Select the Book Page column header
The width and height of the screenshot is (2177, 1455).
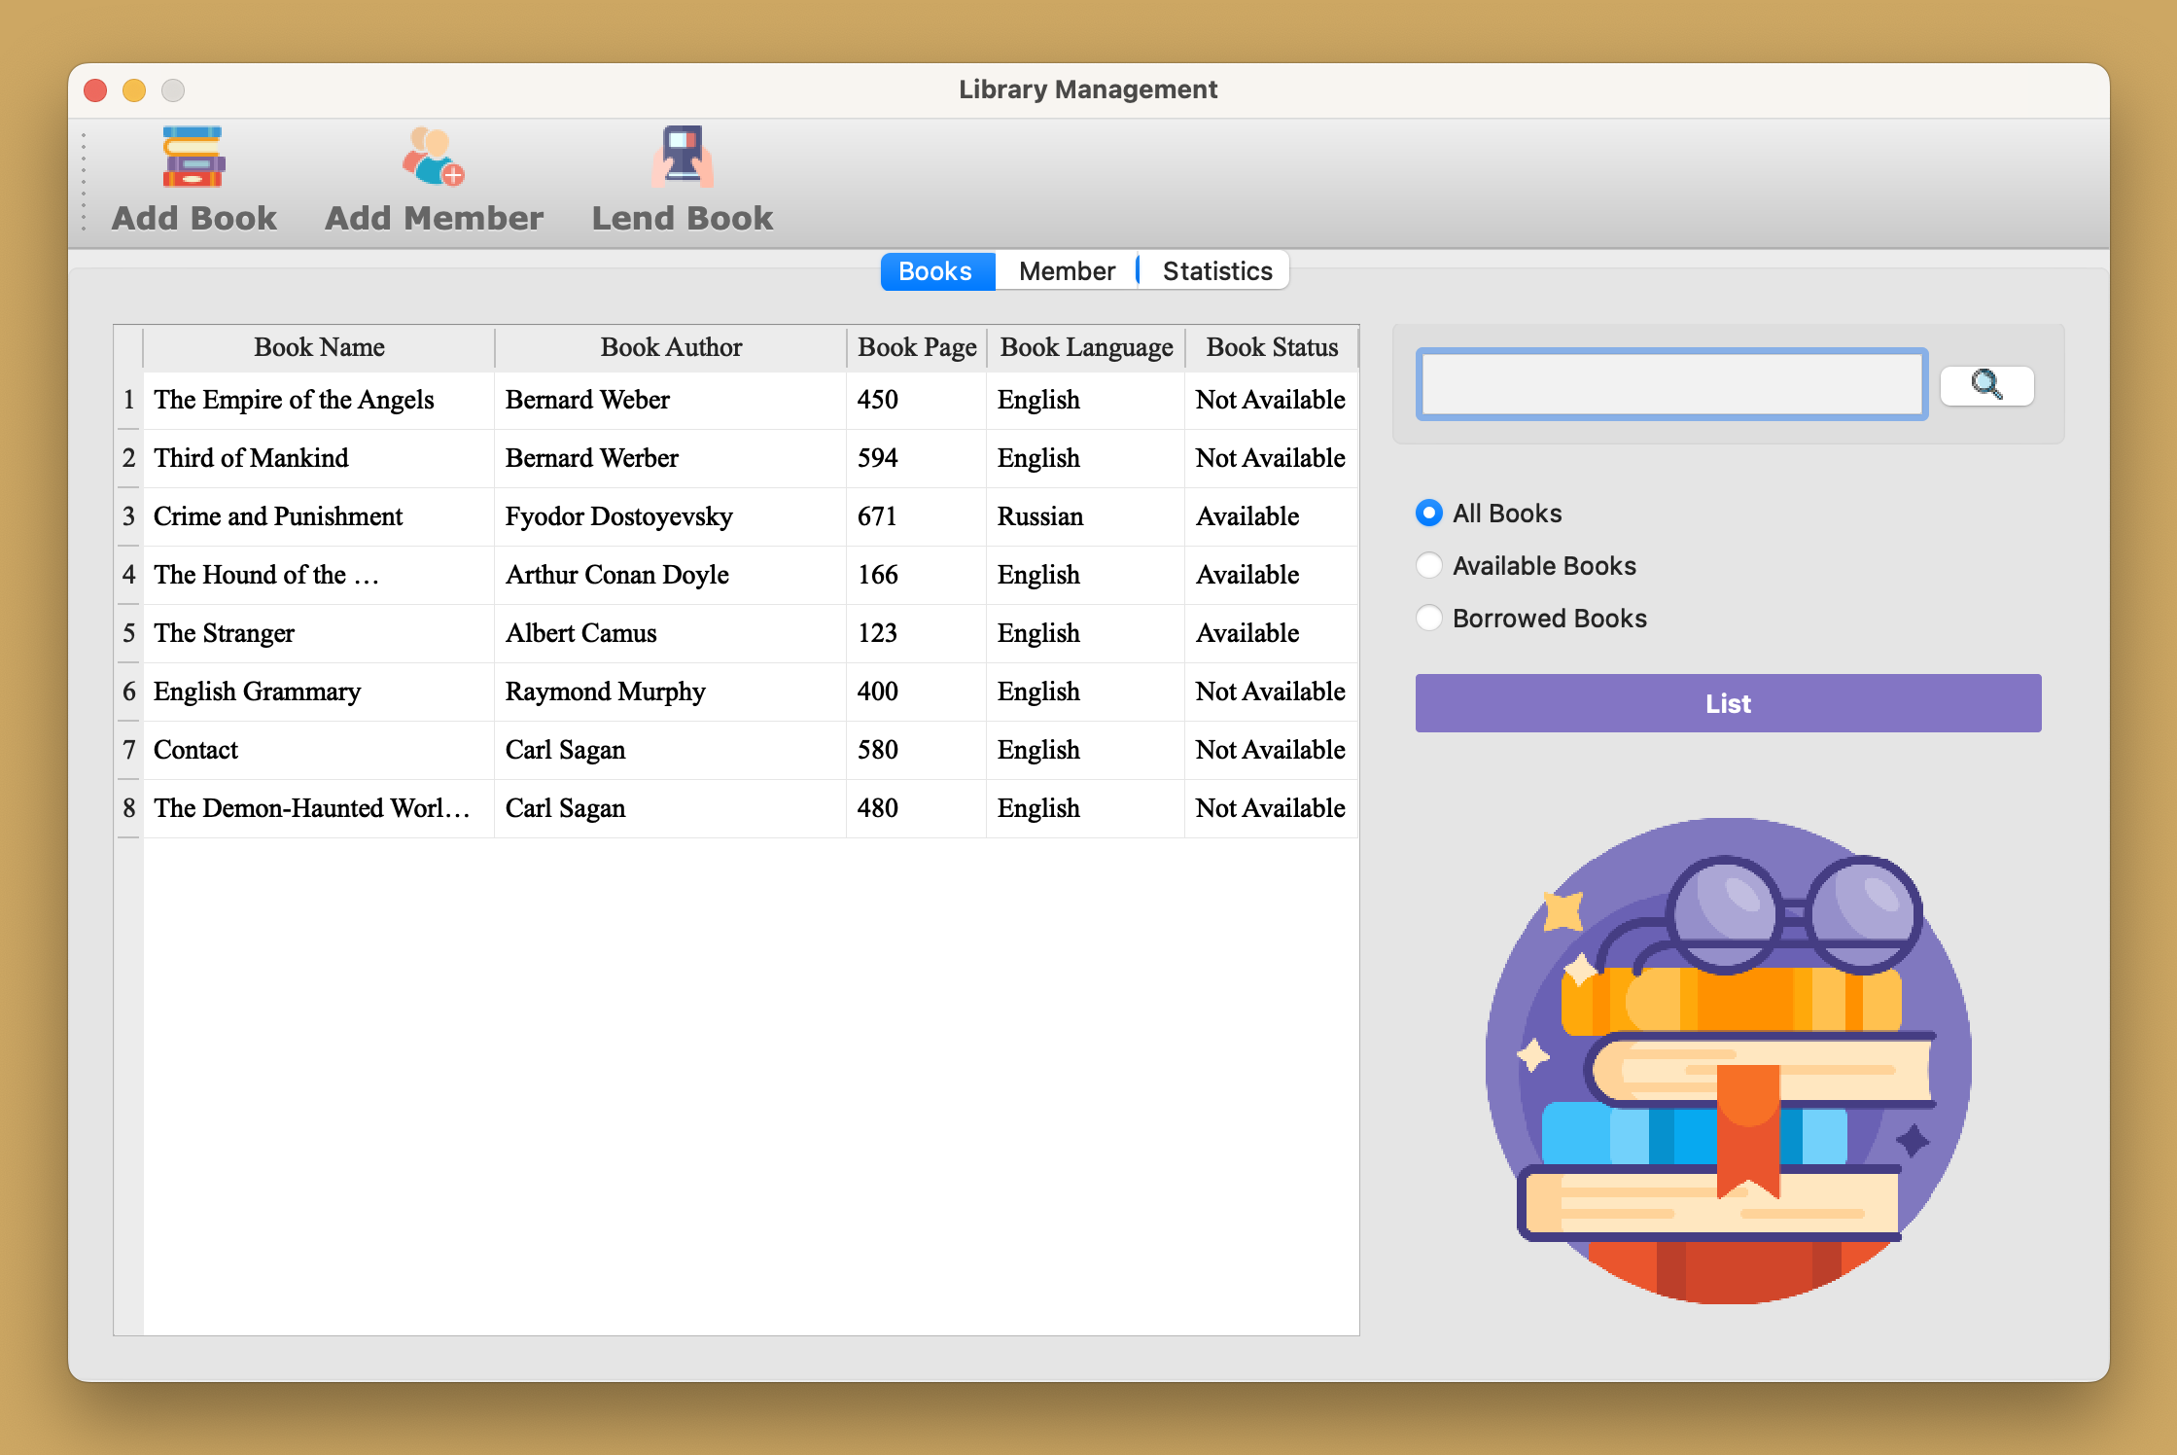point(916,347)
